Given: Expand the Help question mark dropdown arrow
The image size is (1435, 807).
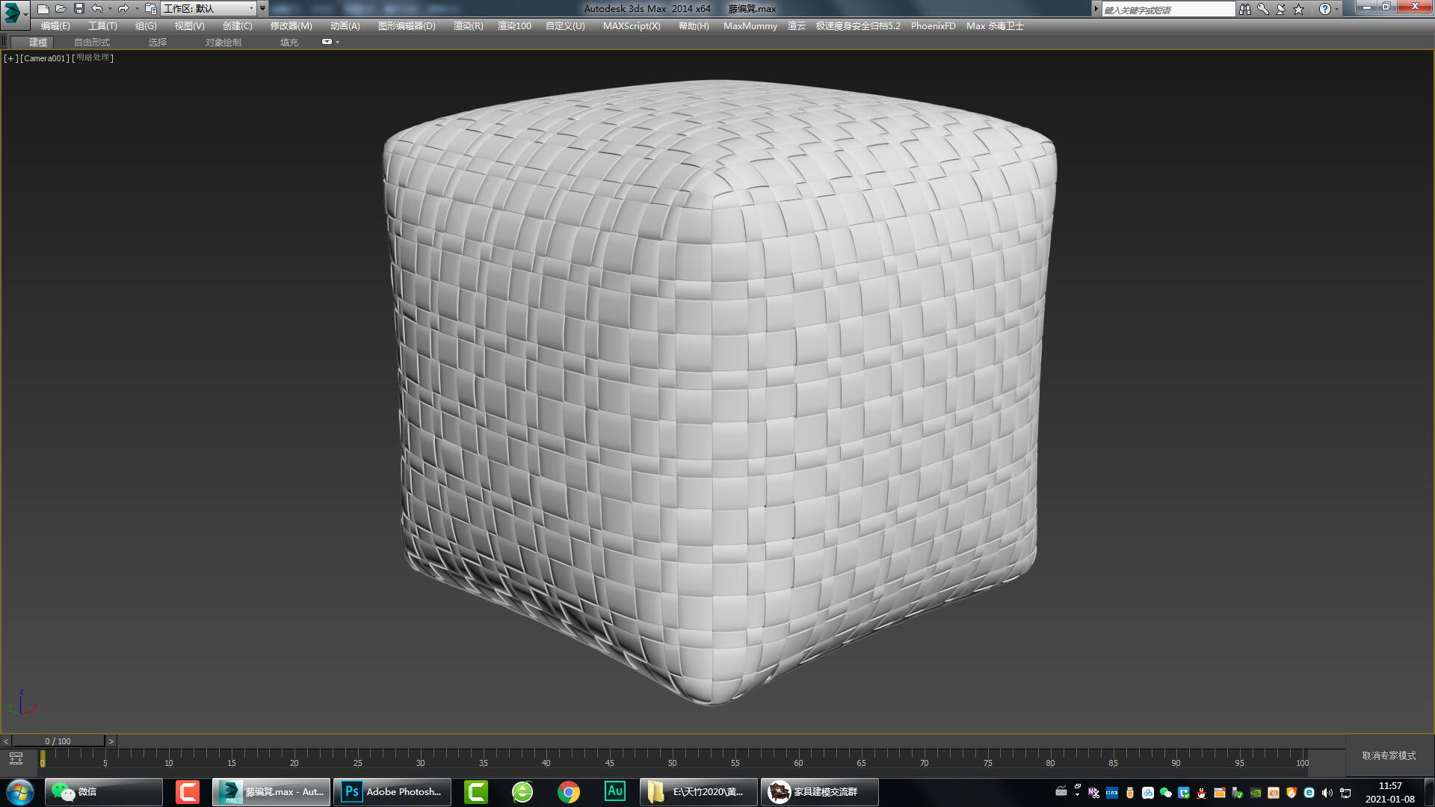Looking at the screenshot, I should (1337, 9).
